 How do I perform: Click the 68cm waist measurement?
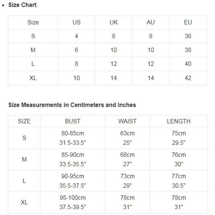[127, 155]
